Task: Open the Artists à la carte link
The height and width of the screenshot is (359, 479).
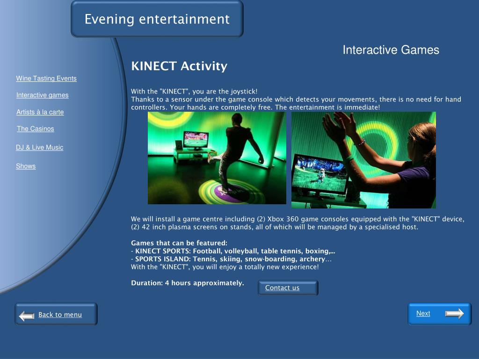Action: [40, 112]
